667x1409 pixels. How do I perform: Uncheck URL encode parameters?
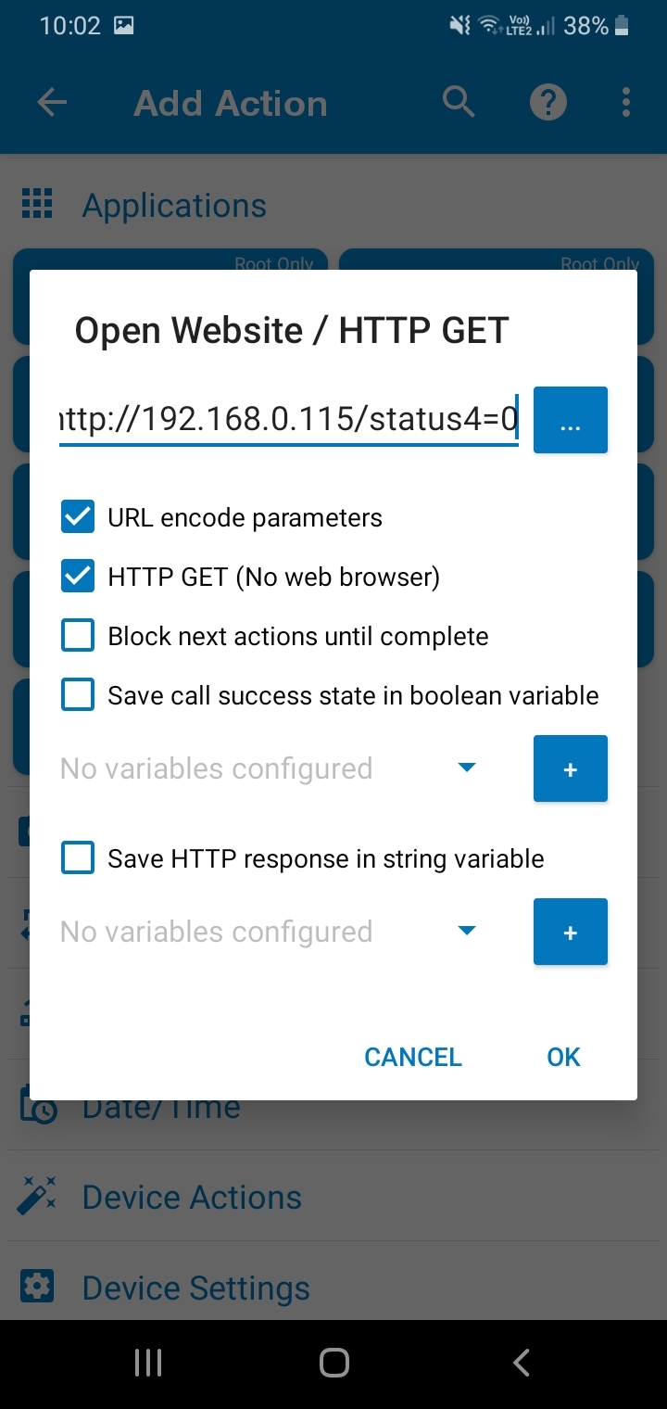coord(78,516)
